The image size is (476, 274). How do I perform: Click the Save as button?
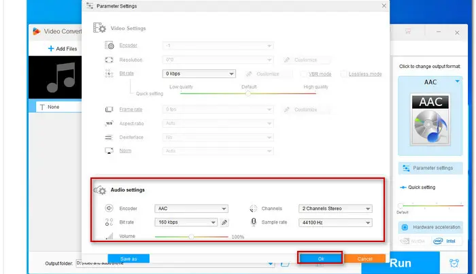coord(129,258)
